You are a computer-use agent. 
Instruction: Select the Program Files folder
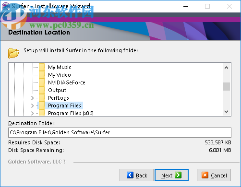click(x=65, y=105)
